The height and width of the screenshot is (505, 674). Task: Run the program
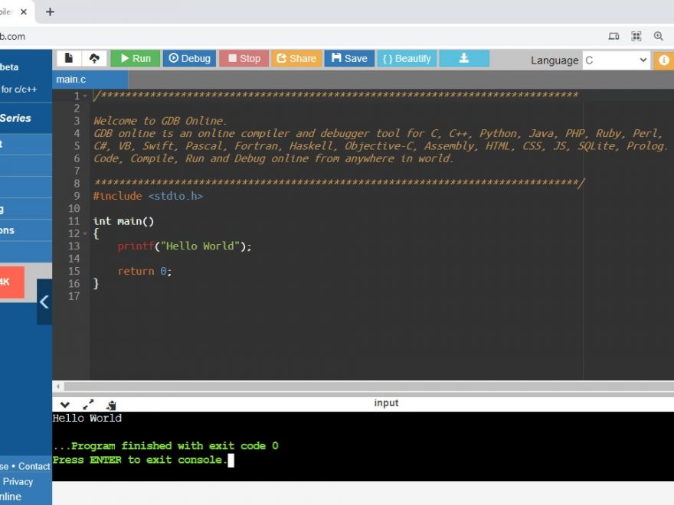135,58
